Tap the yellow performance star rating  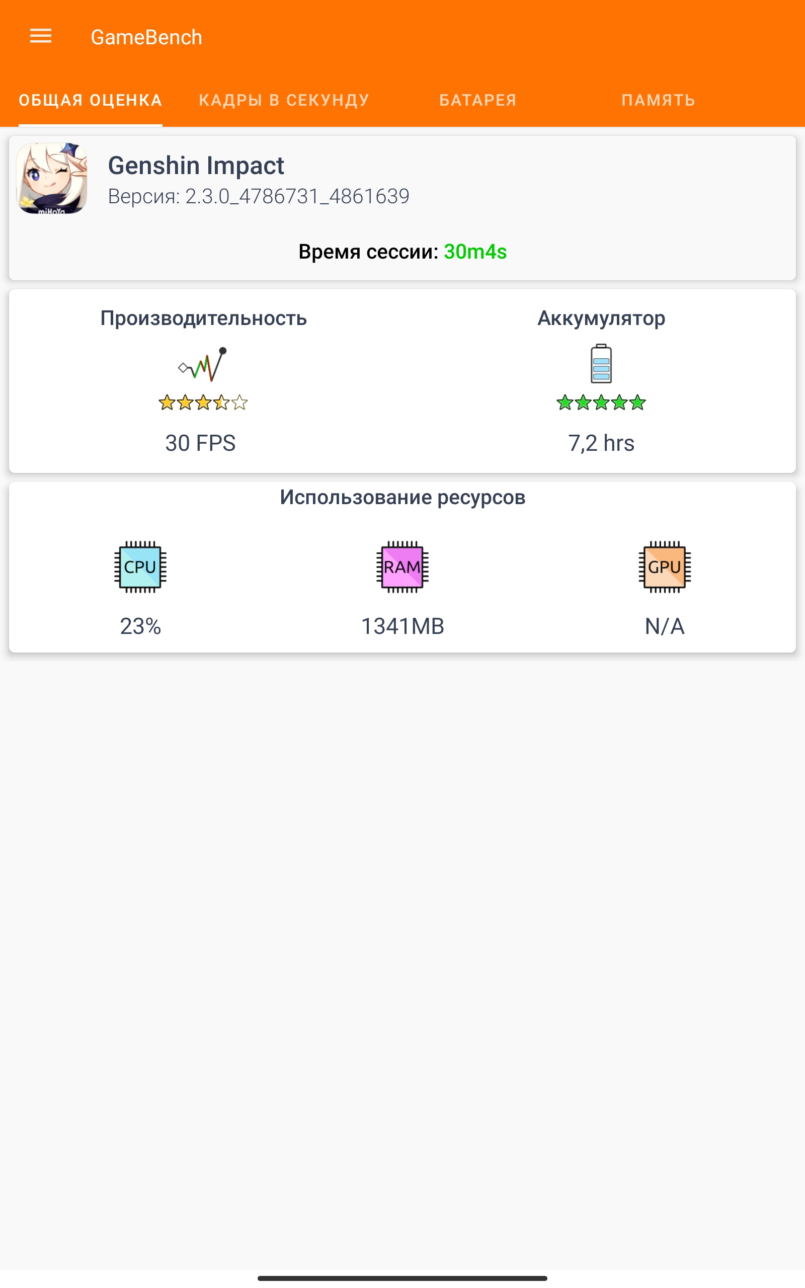(203, 403)
